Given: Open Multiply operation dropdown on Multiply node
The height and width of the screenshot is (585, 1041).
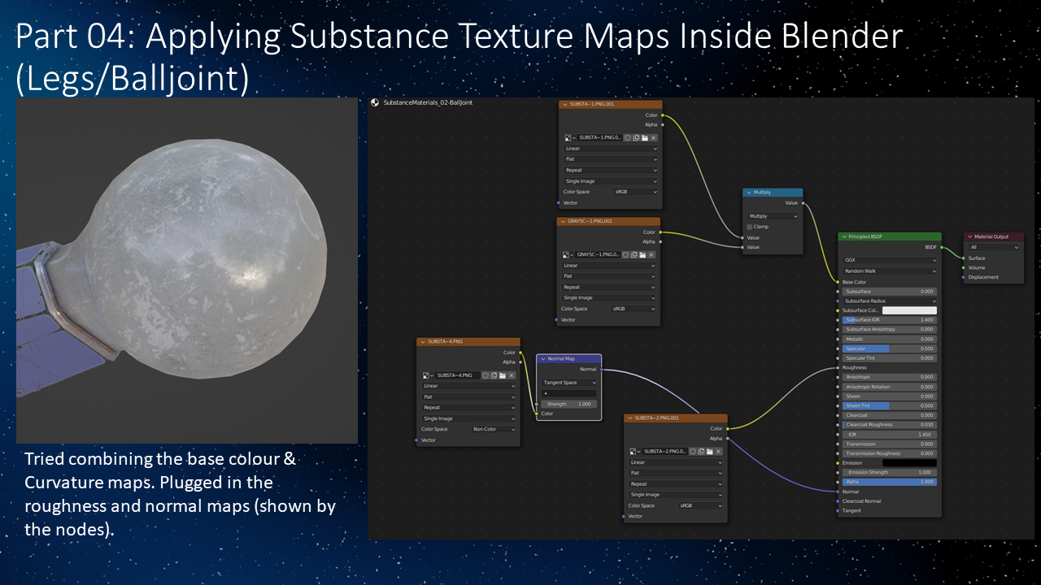Looking at the screenshot, I should [x=773, y=217].
